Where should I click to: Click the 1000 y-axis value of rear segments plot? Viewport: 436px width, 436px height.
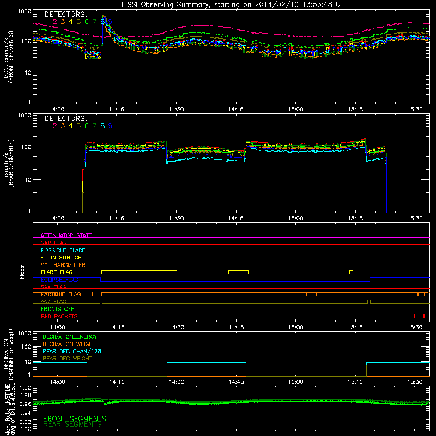25,116
